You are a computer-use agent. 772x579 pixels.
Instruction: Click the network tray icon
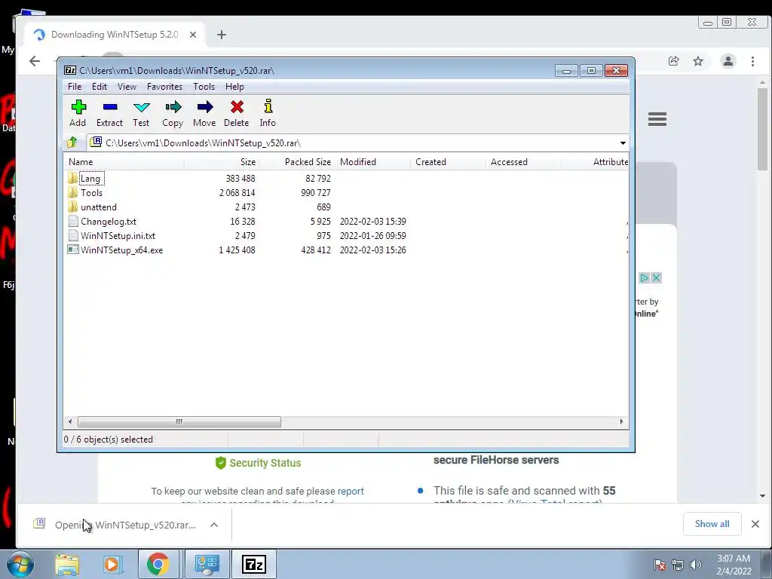[678, 565]
